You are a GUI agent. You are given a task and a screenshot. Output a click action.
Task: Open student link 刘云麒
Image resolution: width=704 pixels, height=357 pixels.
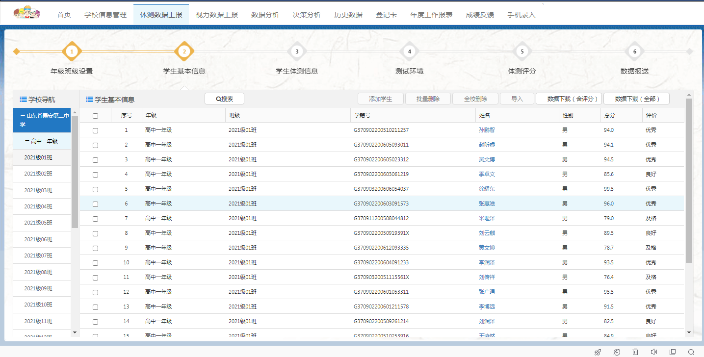[x=487, y=233]
